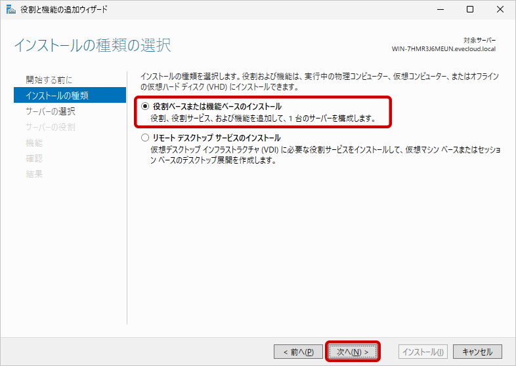The height and width of the screenshot is (366, 516).
Task: Cancel the wizard with the キャンセル button
Action: (477, 352)
